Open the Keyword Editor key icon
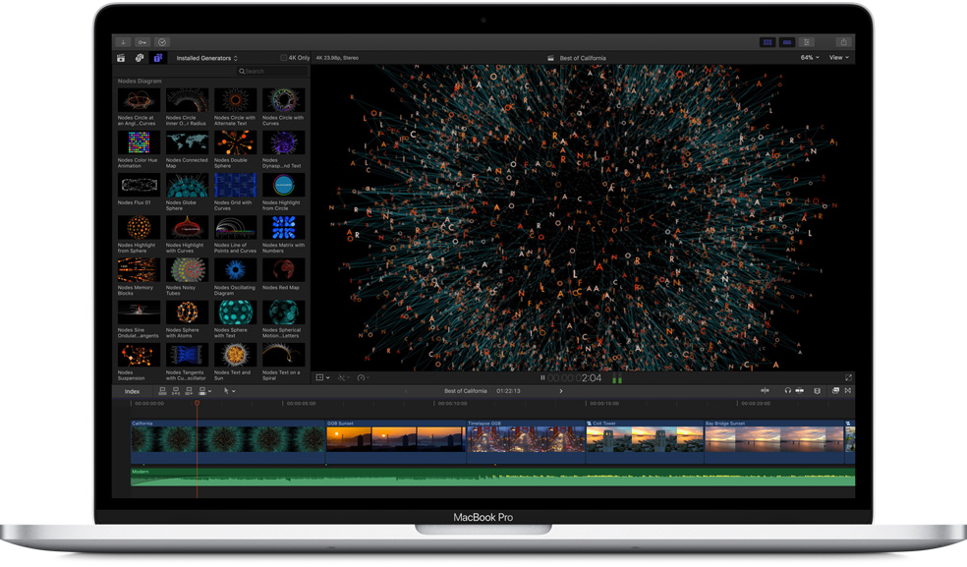 pos(142,42)
